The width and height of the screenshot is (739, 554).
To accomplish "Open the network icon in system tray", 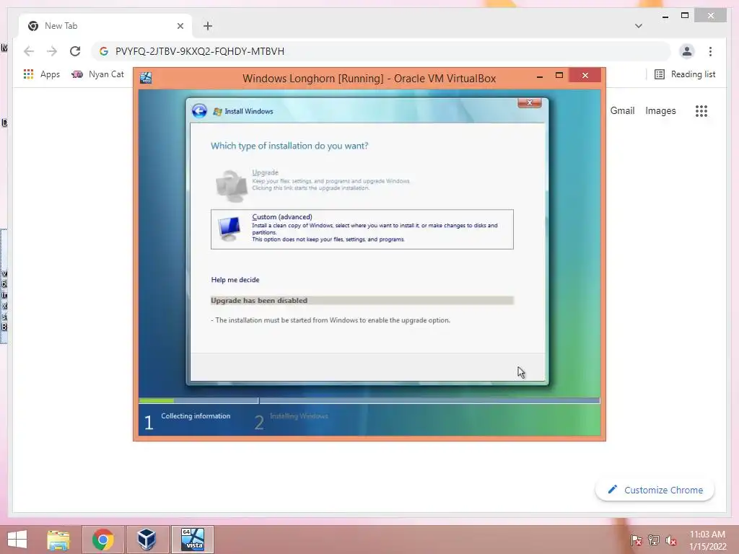I will pyautogui.click(x=654, y=540).
